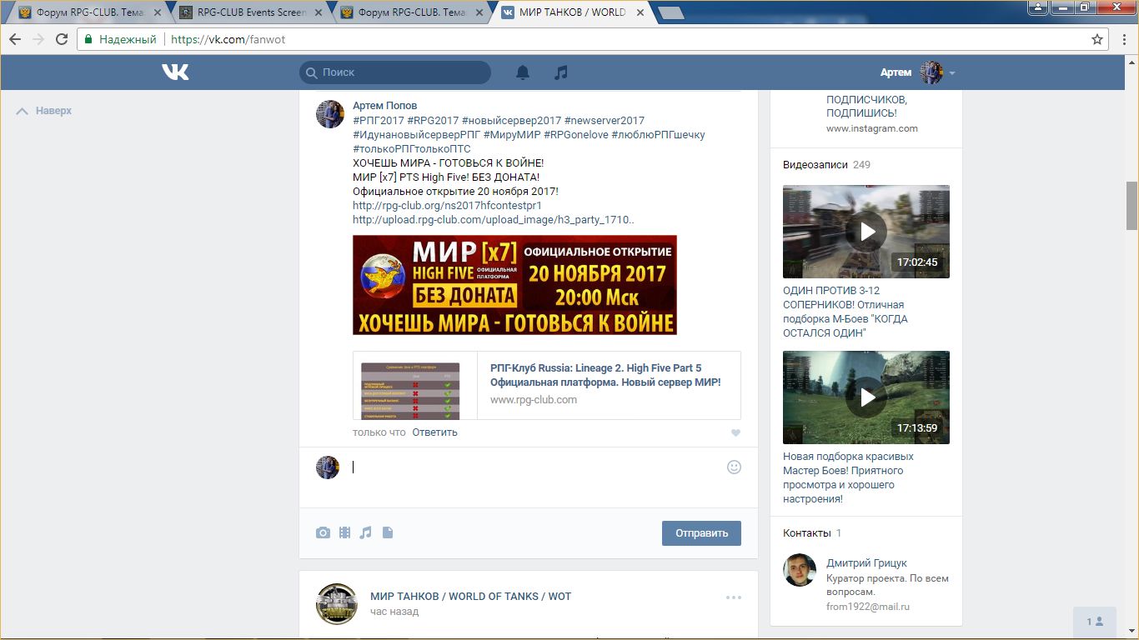Open the rpg-club.org/ns2017hfcontestpr1 link

(447, 206)
